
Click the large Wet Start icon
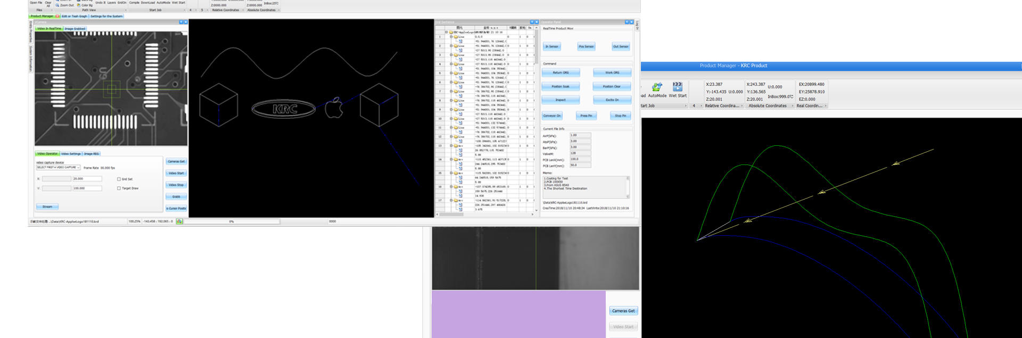click(x=678, y=87)
